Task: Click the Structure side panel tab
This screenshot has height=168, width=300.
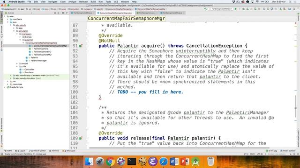Action: pos(2,32)
